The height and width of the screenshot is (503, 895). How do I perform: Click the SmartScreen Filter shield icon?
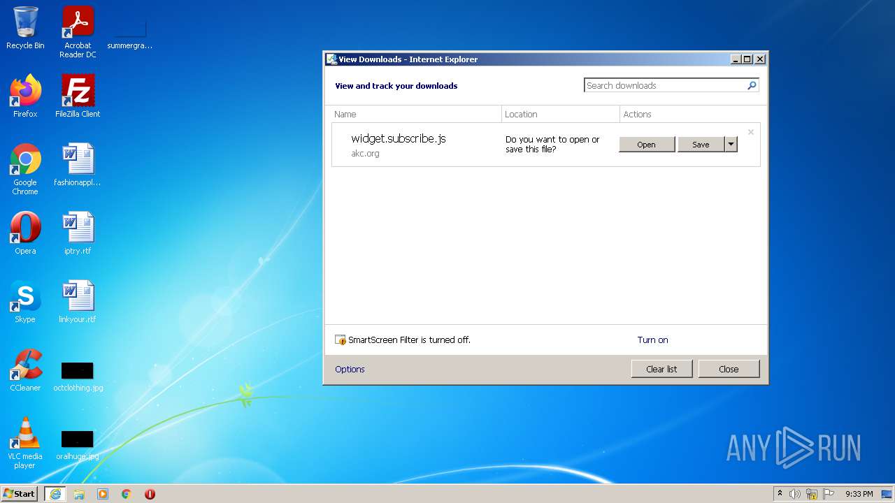point(341,340)
